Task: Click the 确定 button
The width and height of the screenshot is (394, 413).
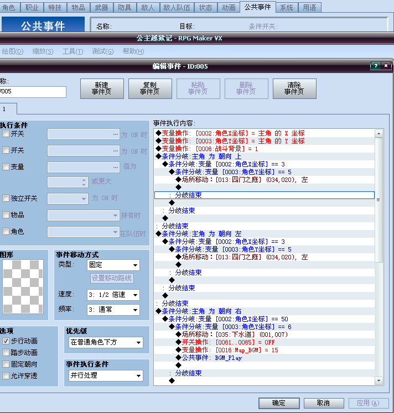Action: pos(279,403)
